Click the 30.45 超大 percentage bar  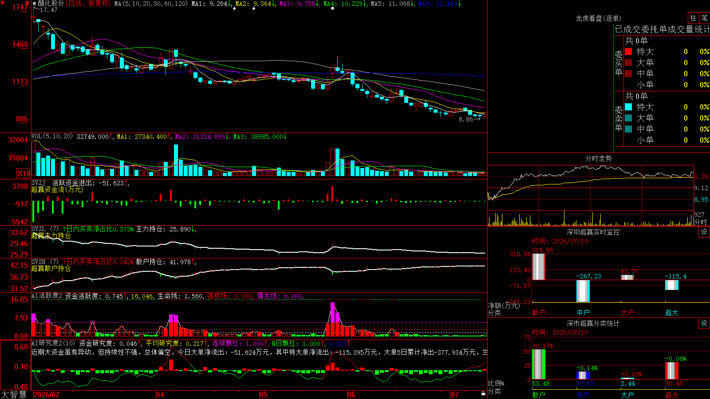[672, 371]
